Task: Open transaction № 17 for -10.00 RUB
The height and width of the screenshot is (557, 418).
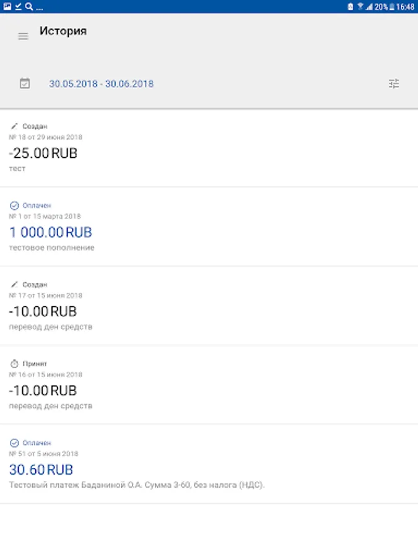Action: (x=43, y=312)
